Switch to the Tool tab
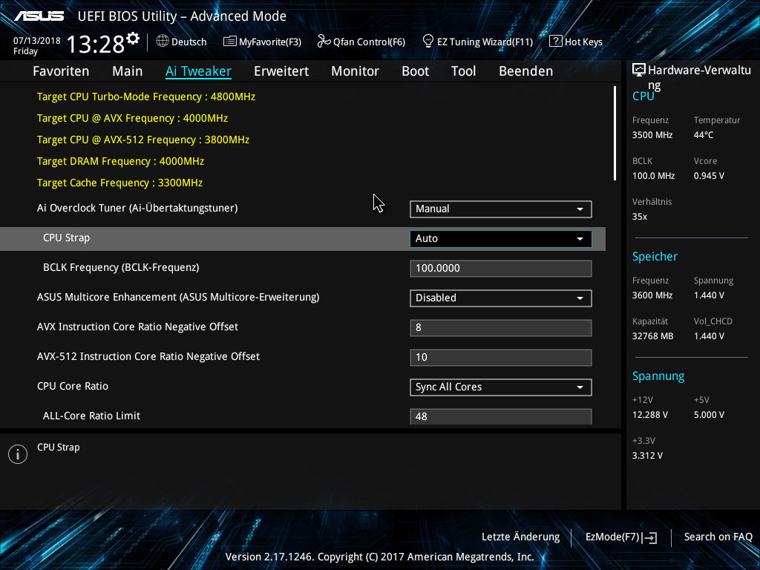Image resolution: width=760 pixels, height=570 pixels. [463, 71]
